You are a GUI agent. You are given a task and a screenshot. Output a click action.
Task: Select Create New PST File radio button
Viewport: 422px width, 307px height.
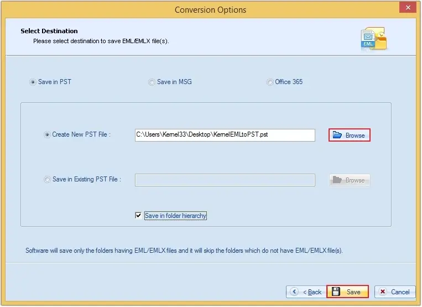[47, 134]
